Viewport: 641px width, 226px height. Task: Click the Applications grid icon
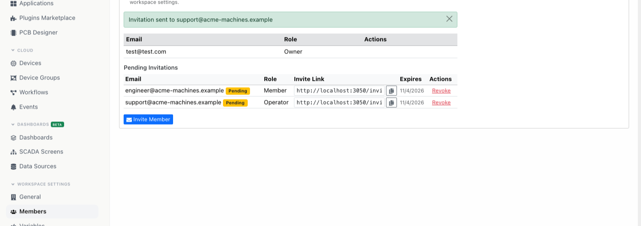tap(13, 3)
